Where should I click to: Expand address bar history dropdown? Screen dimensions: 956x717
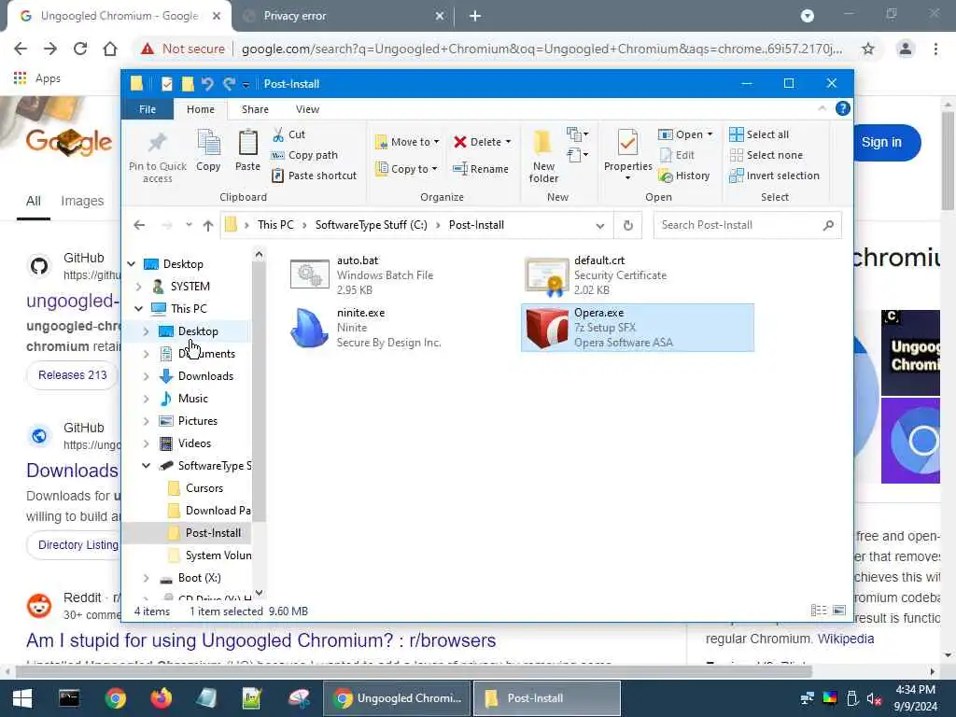pos(600,226)
